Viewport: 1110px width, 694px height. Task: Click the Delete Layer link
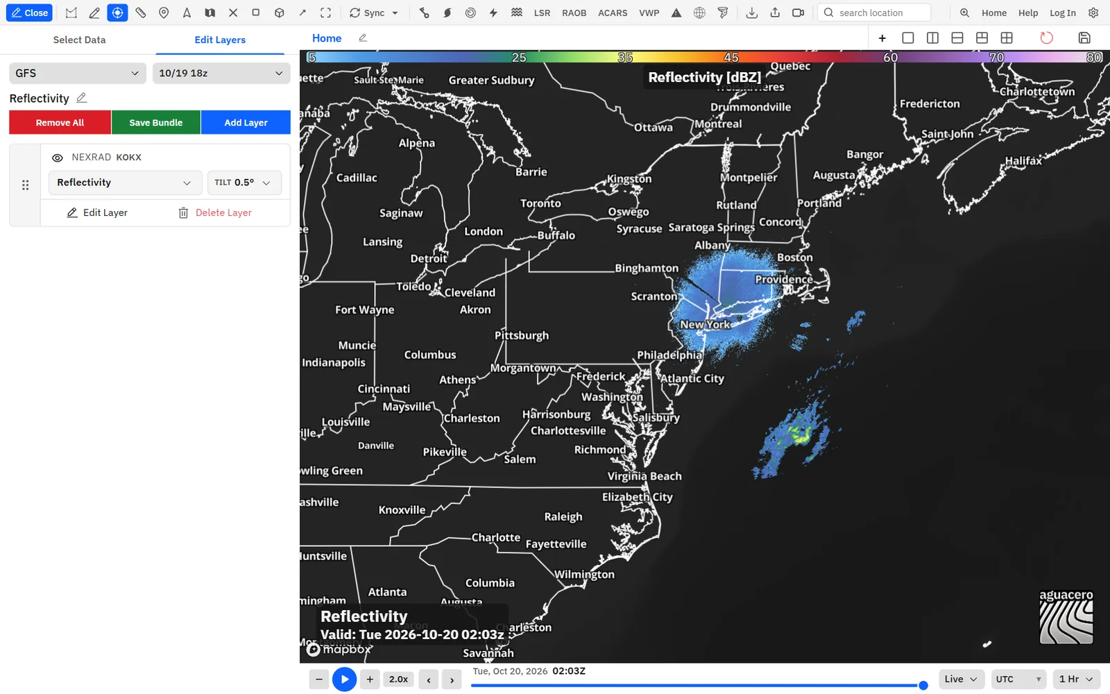click(x=215, y=213)
